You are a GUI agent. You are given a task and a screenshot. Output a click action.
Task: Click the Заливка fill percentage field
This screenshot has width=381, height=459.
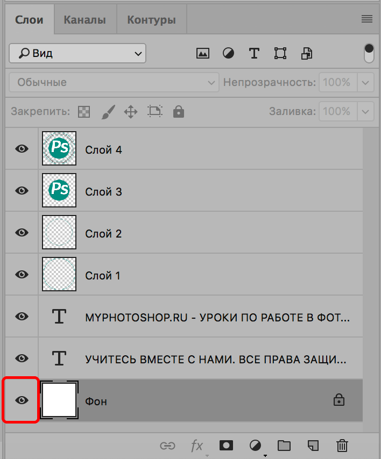pos(337,112)
